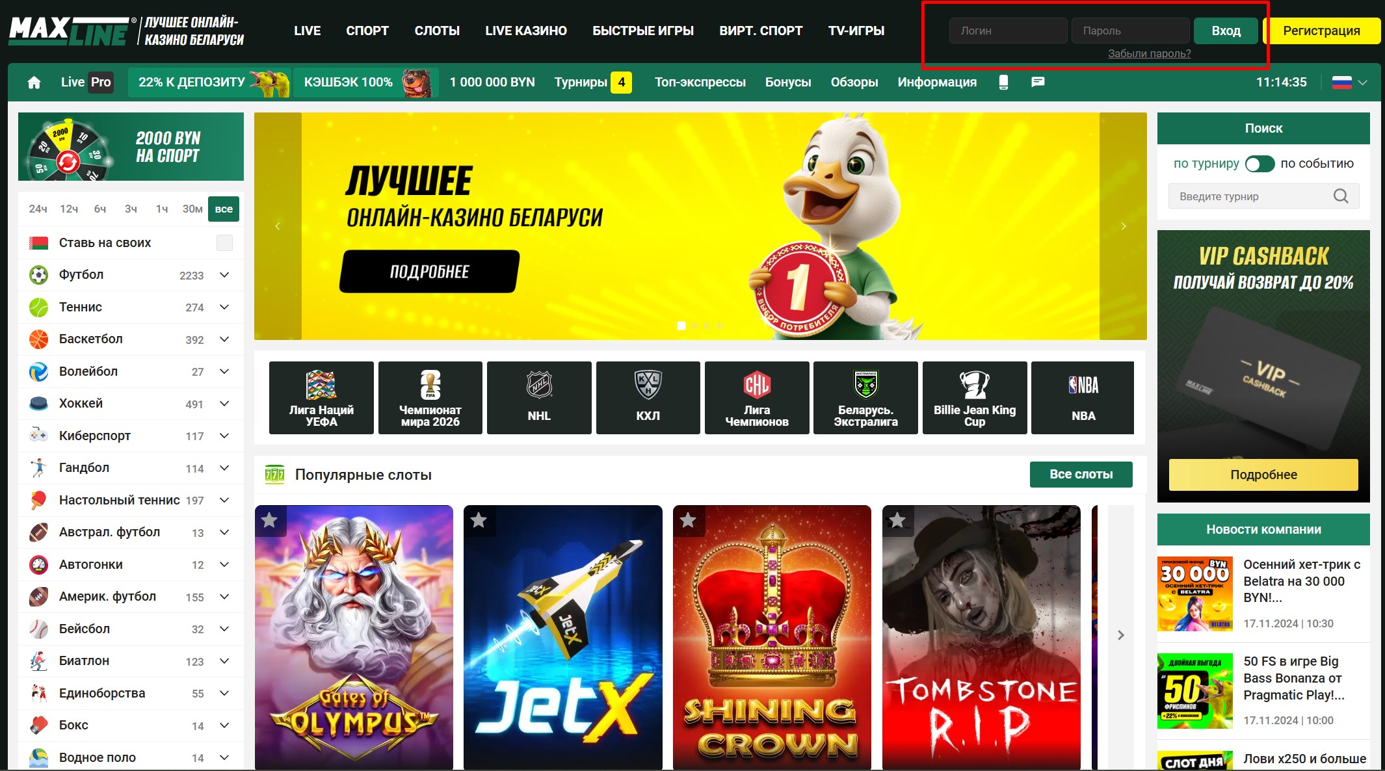Open the Беларусь. Экстралига tile
The height and width of the screenshot is (771, 1385).
point(866,397)
